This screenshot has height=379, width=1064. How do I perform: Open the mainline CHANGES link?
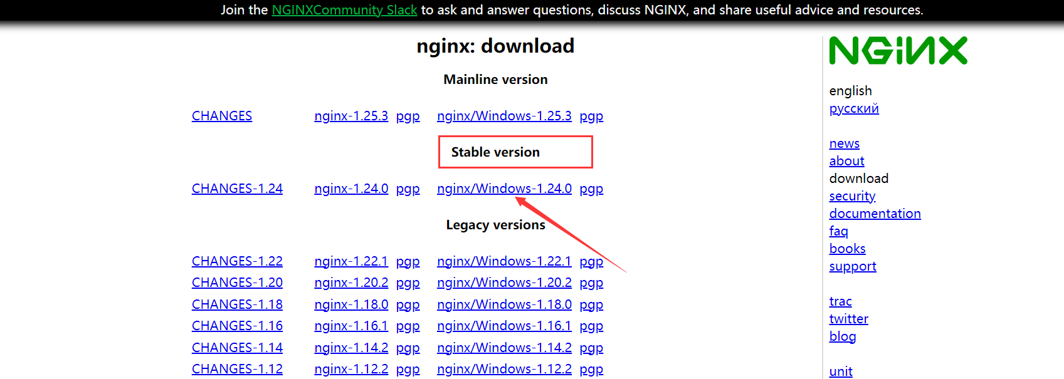(x=222, y=116)
